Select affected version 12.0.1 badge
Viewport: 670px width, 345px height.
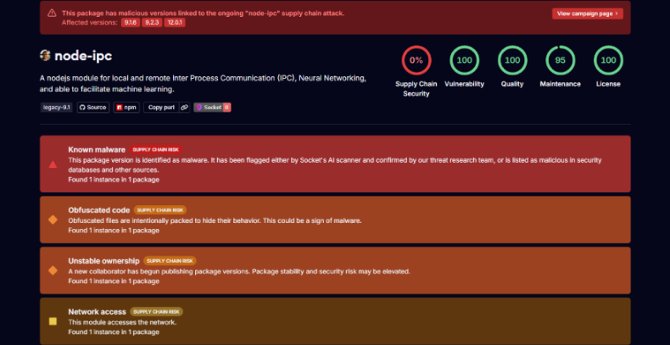click(175, 23)
